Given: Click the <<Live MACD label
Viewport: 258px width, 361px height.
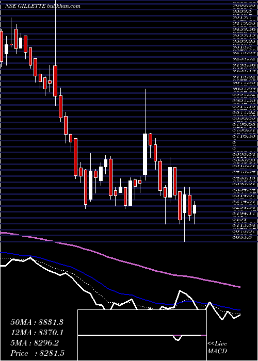Looking at the screenshot, I should pos(217,348).
